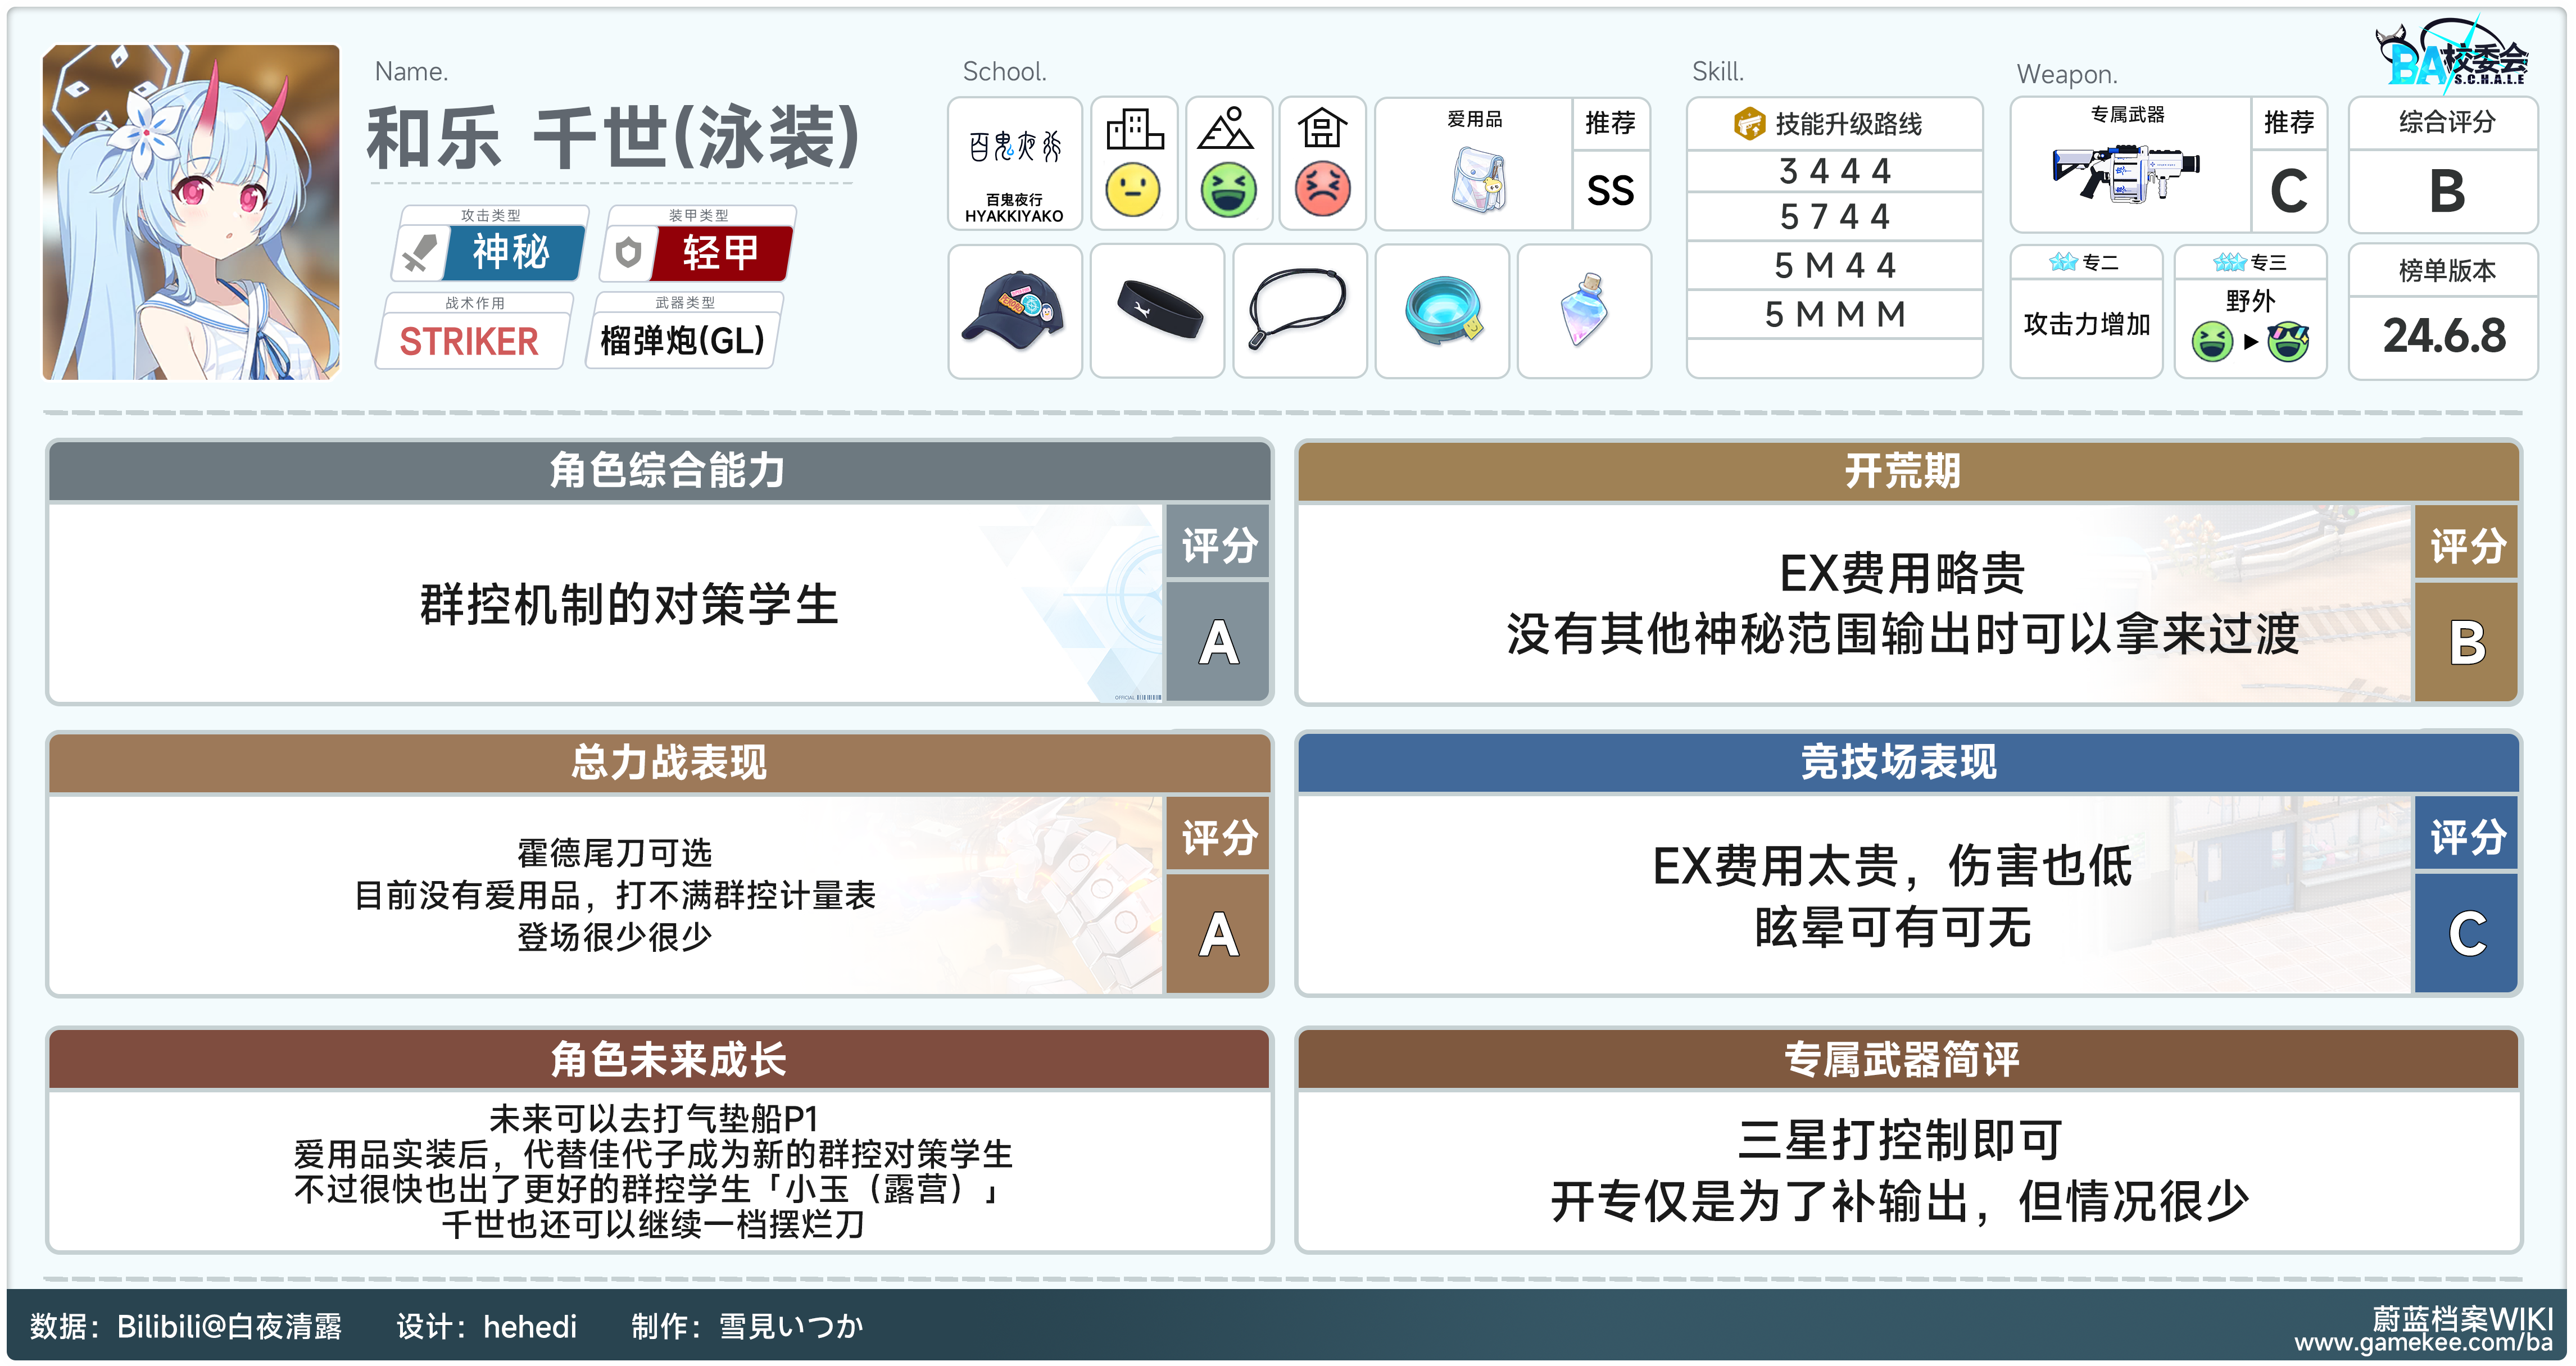
Task: Click skill route row 5 7 4 4
Action: (x=1834, y=216)
